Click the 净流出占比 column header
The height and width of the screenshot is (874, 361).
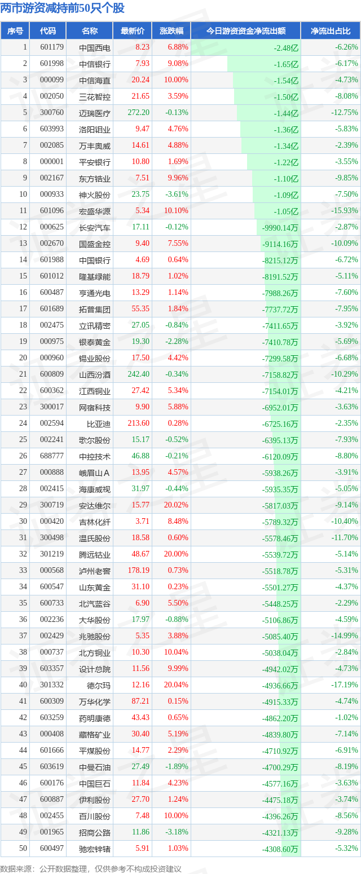(331, 30)
